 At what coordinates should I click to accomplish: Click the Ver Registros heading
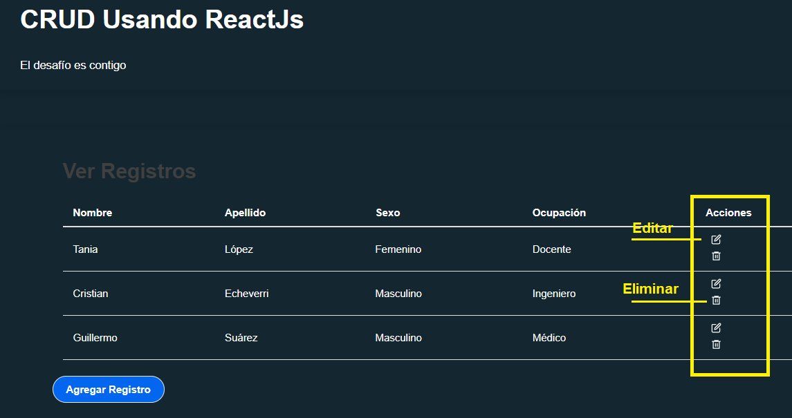pyautogui.click(x=129, y=171)
